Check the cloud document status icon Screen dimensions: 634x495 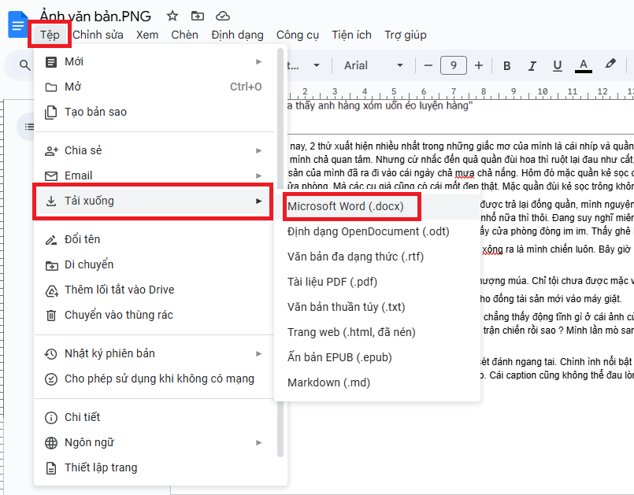(x=223, y=16)
